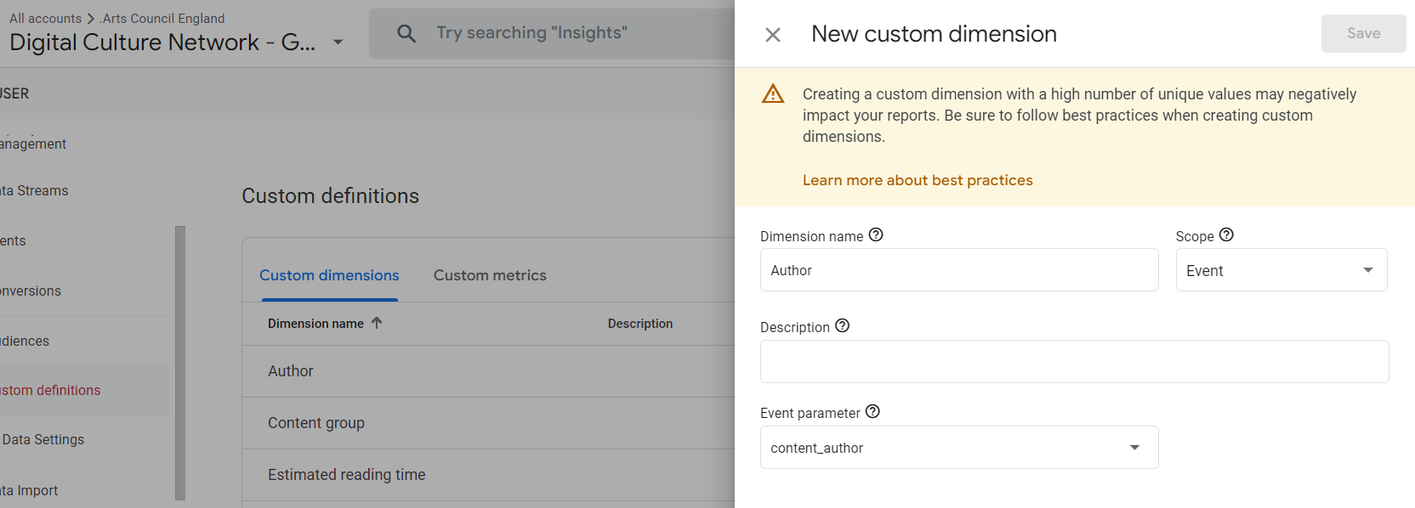Image resolution: width=1415 pixels, height=508 pixels.
Task: Open Data Settings in the sidebar
Action: [43, 440]
